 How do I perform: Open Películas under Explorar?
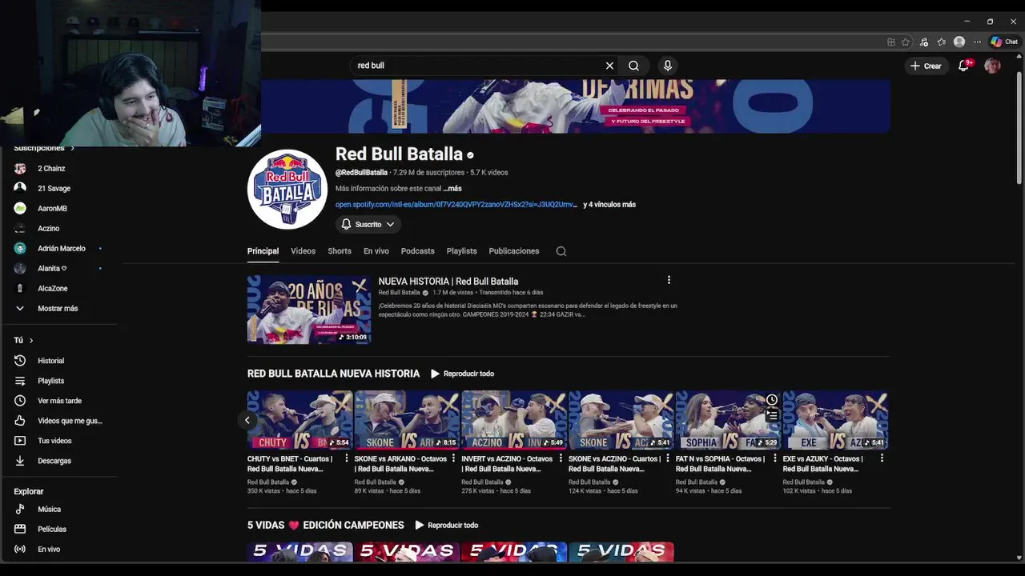pyautogui.click(x=58, y=529)
